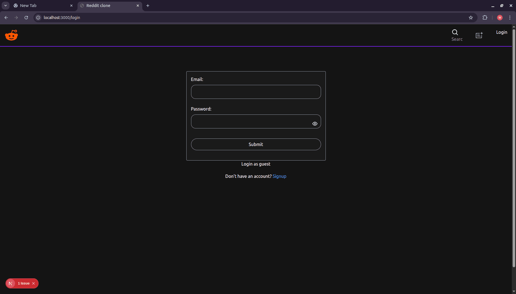
Task: Click the Email: label
Action: [197, 80]
